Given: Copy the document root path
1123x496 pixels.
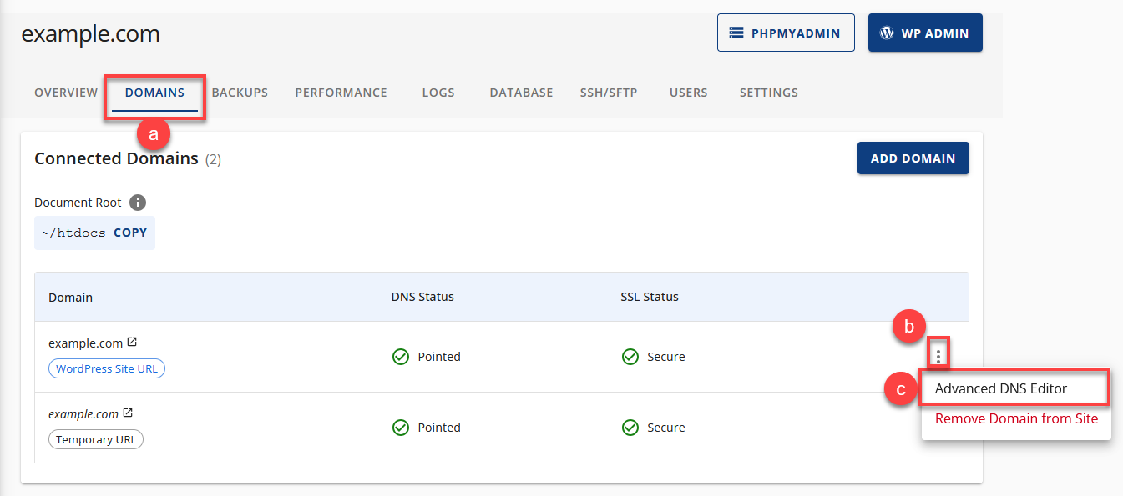Looking at the screenshot, I should pos(130,233).
